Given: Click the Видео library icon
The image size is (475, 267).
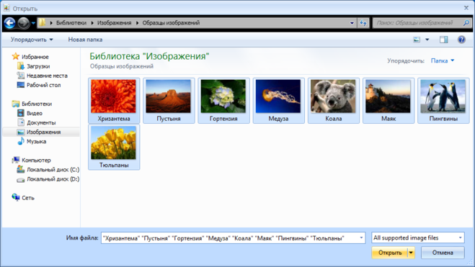Looking at the screenshot, I should (x=21, y=113).
